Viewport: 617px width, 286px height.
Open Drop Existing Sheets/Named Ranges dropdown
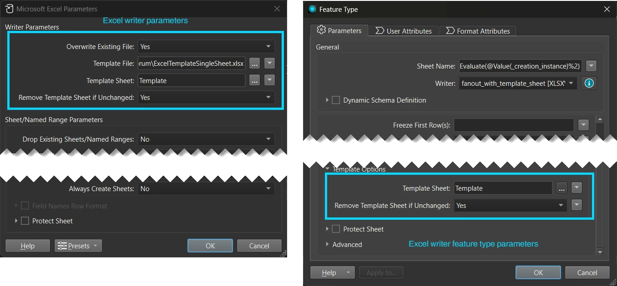206,139
